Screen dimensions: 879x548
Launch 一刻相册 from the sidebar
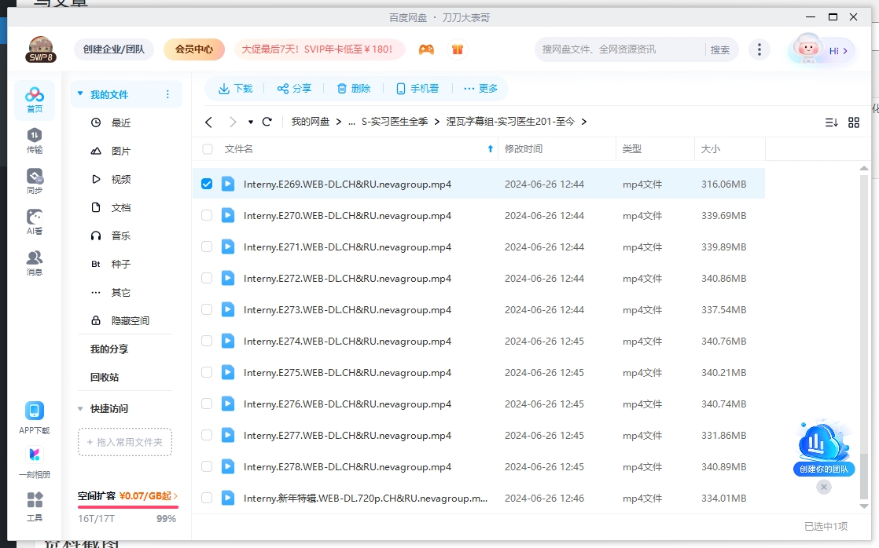coord(34,459)
